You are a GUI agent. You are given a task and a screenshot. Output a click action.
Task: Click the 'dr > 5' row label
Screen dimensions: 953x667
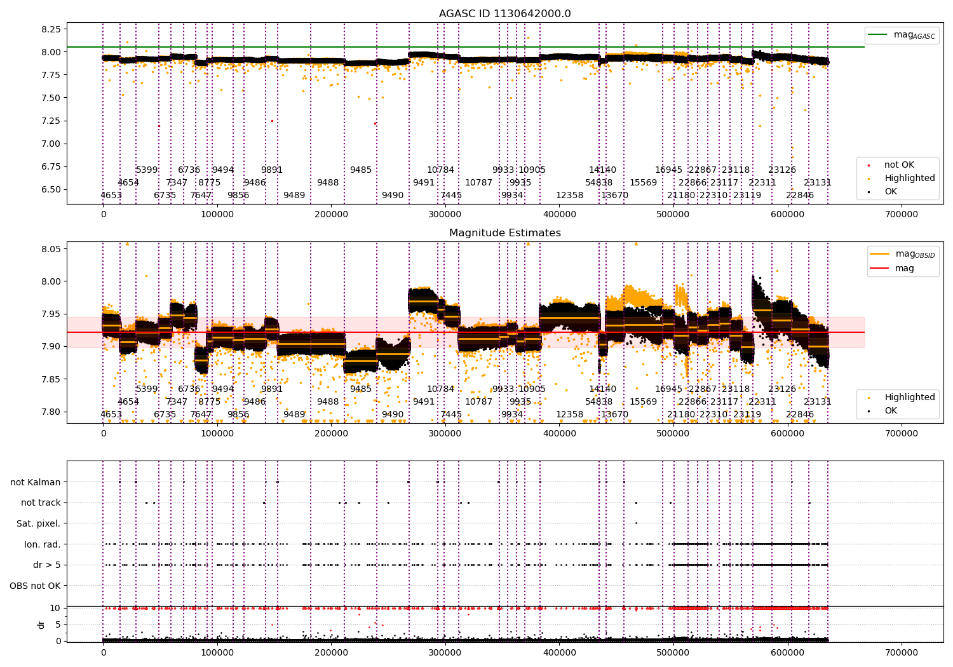point(47,565)
